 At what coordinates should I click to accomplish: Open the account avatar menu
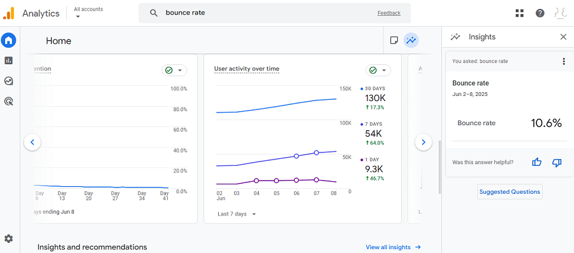point(561,13)
